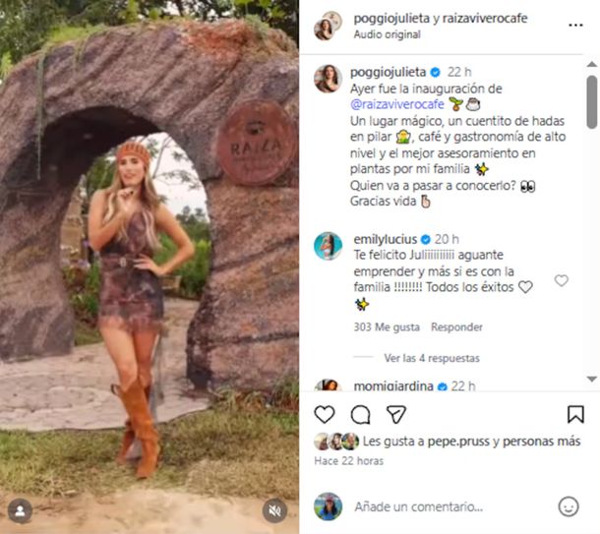The image size is (600, 534).
Task: Open momigiardina's profile username
Action: pos(394,386)
